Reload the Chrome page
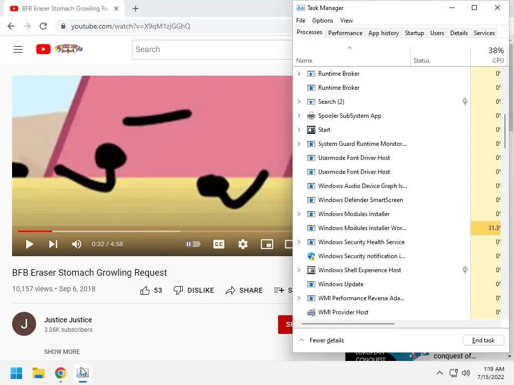This screenshot has width=514, height=385. (43, 26)
